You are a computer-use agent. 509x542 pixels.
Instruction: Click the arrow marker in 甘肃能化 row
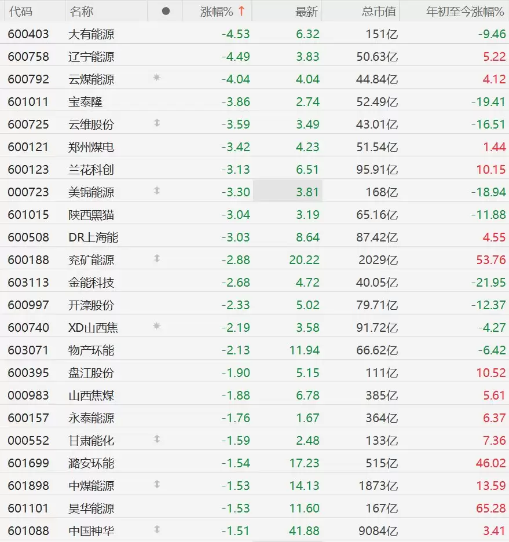tap(157, 439)
